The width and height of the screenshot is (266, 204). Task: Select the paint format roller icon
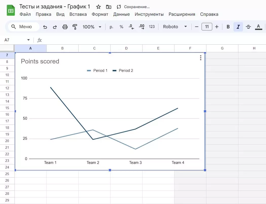75,27
